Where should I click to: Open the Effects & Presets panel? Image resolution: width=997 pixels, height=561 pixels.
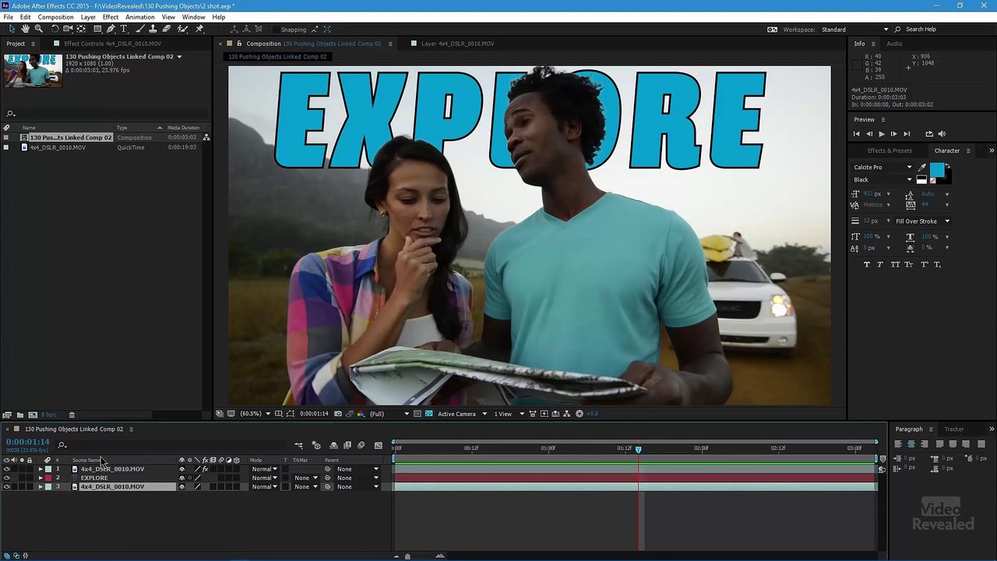click(x=890, y=151)
